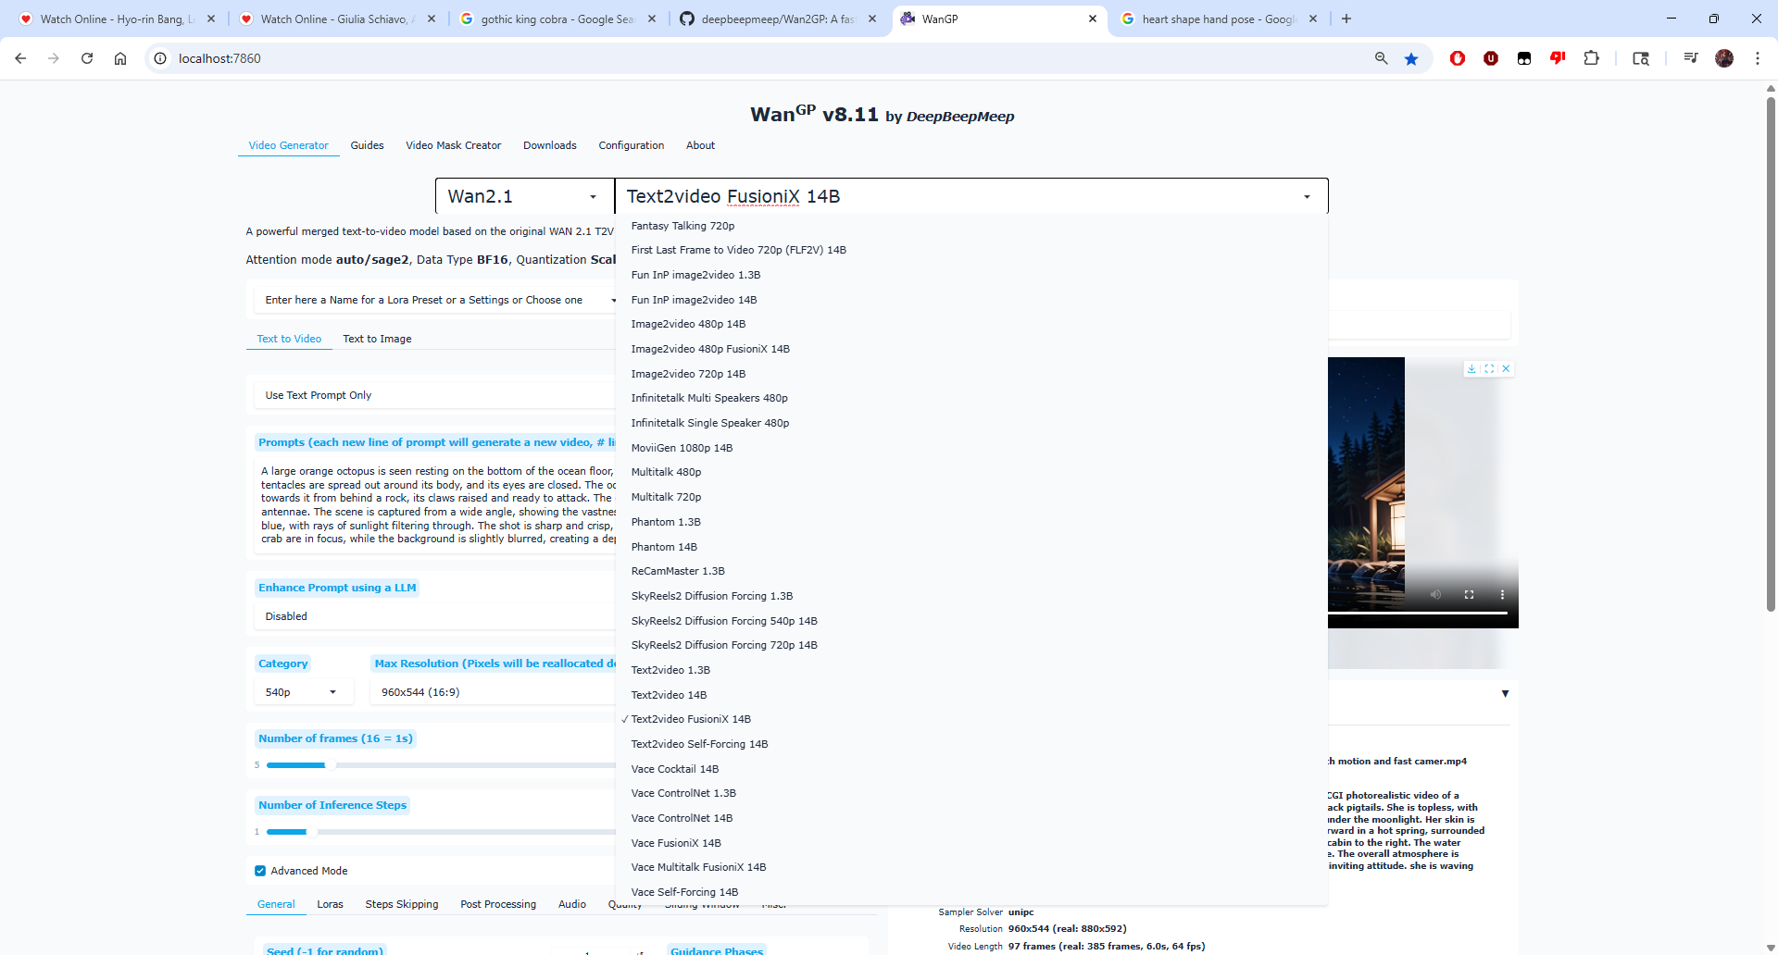This screenshot has width=1778, height=955.
Task: Open the Loras settings tab
Action: tap(330, 904)
